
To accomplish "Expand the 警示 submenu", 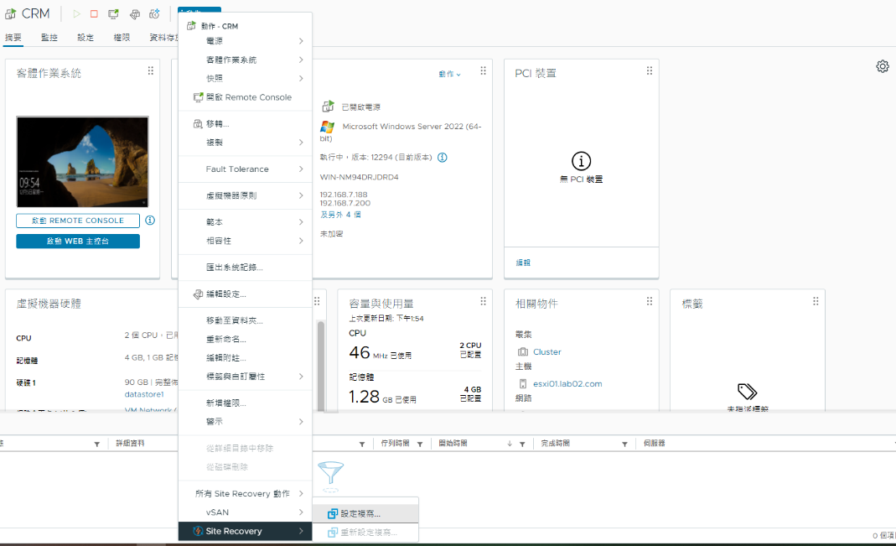I will click(x=245, y=421).
